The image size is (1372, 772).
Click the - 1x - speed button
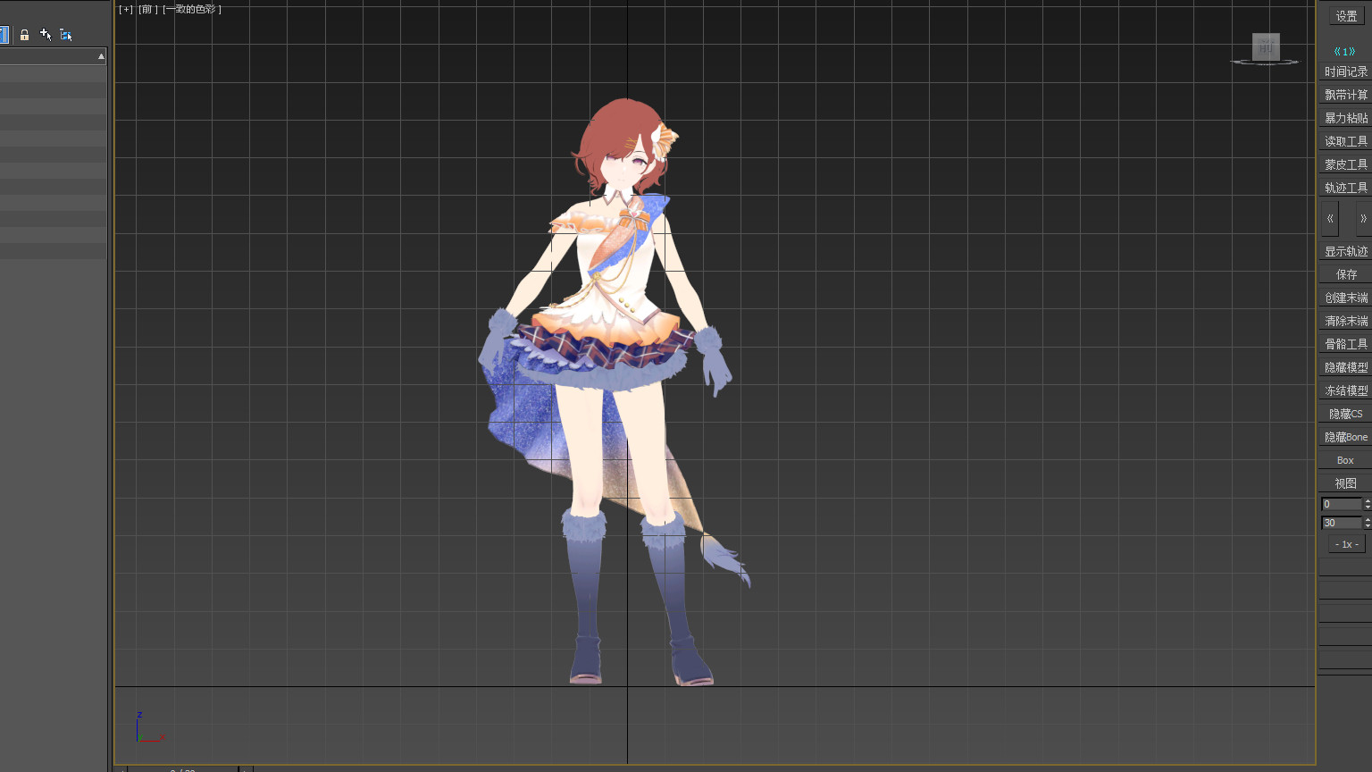[x=1345, y=544]
